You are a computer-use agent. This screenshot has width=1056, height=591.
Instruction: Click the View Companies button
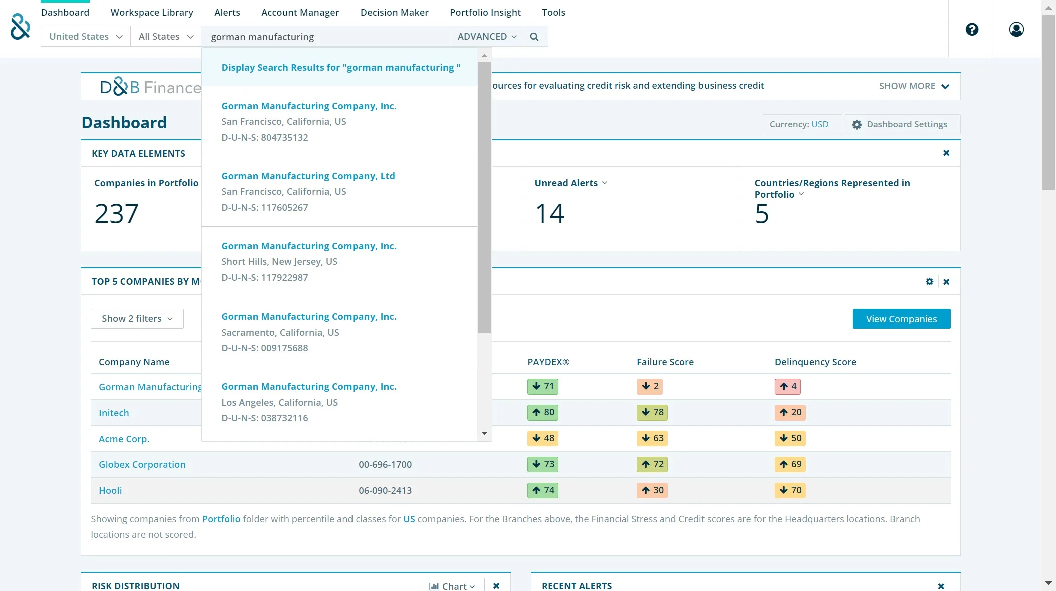901,319
